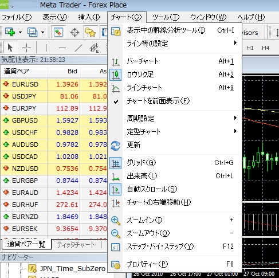Toggle チャートを前面表示(F) checked option
Image resolution: width=279 pixels, height=278 pixels.
click(x=174, y=101)
